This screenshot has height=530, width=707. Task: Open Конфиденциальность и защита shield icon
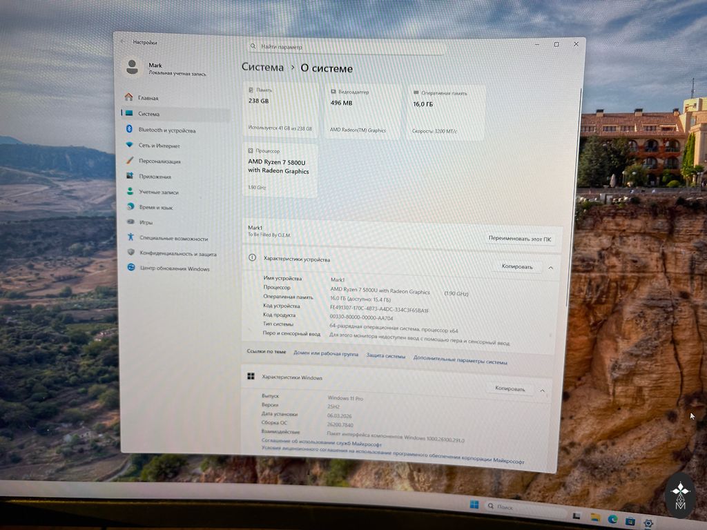(x=130, y=253)
